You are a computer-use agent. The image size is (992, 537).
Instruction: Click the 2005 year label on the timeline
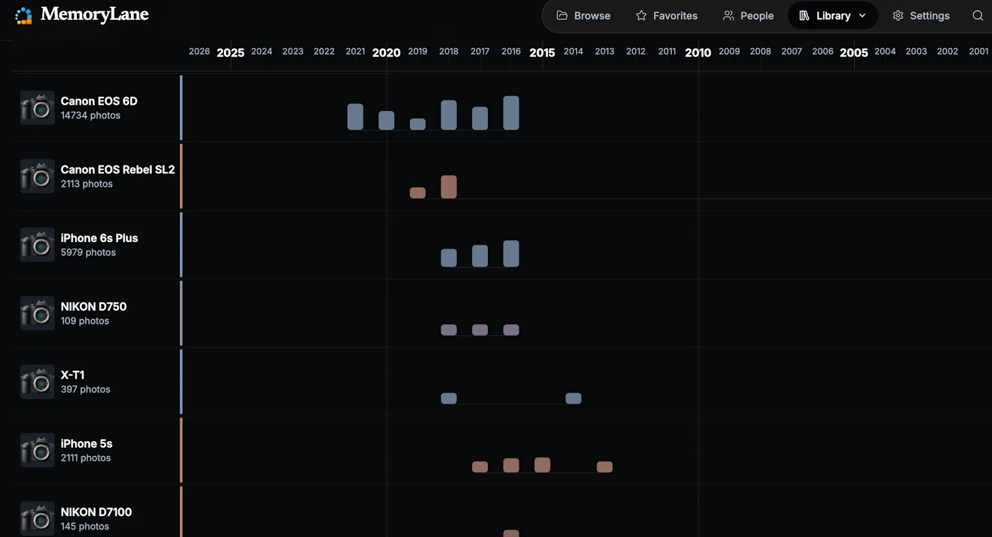pyautogui.click(x=854, y=53)
